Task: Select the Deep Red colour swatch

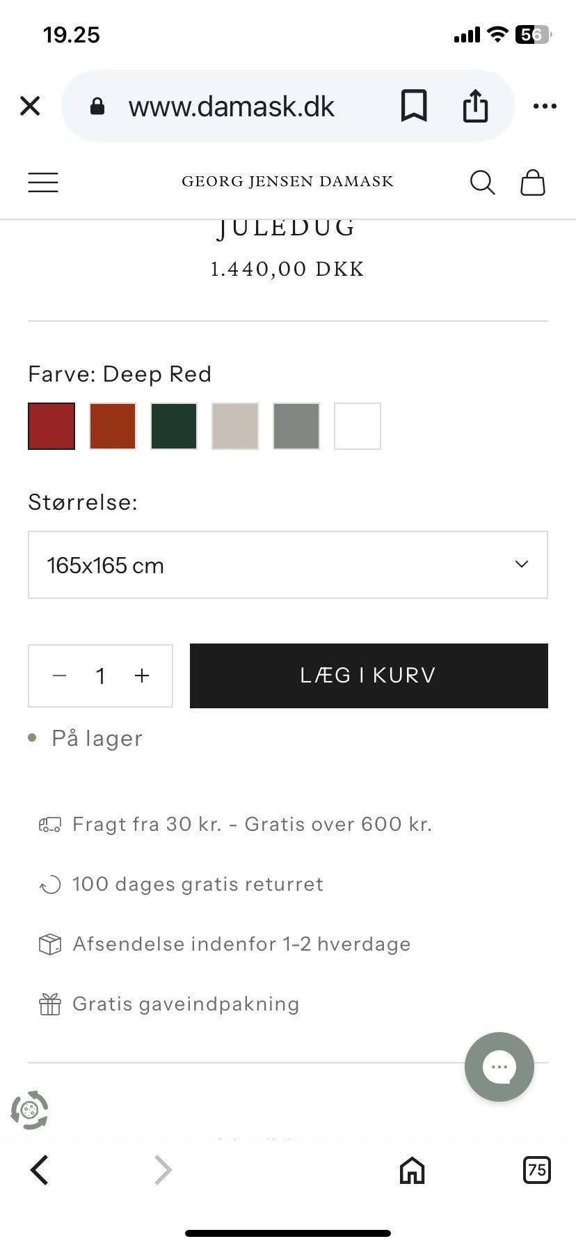Action: pyautogui.click(x=51, y=426)
